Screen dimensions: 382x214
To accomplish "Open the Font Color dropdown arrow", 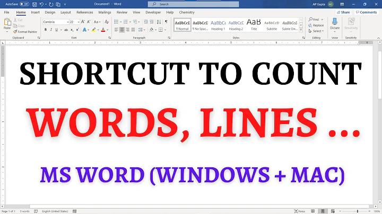I will pos(107,30).
